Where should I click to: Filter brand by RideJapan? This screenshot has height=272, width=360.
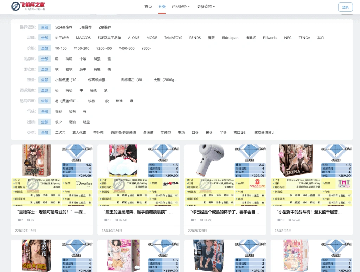click(230, 38)
